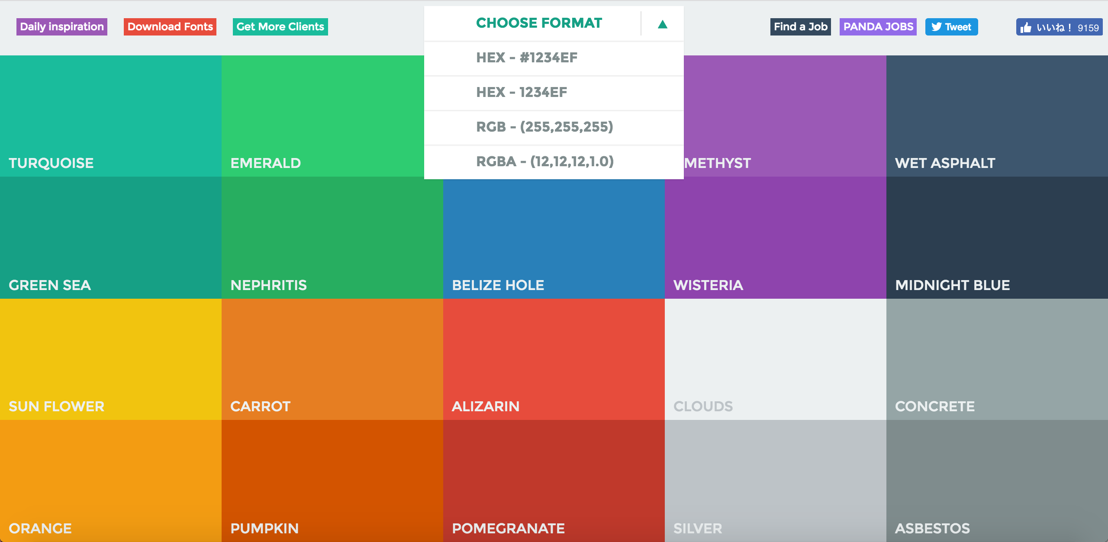Copy the SUN FLOWER color
This screenshot has height=542, width=1108.
(110, 358)
